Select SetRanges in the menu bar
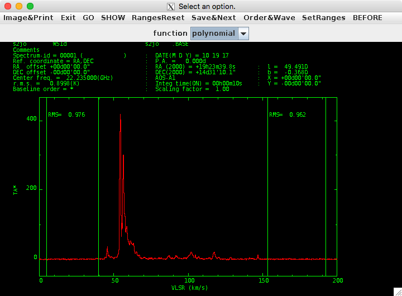402x296 pixels. tap(324, 18)
